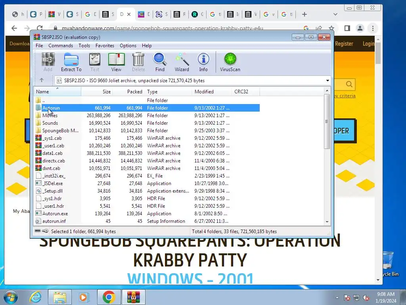
Task: Reload the Chrome page
Action: (40, 28)
